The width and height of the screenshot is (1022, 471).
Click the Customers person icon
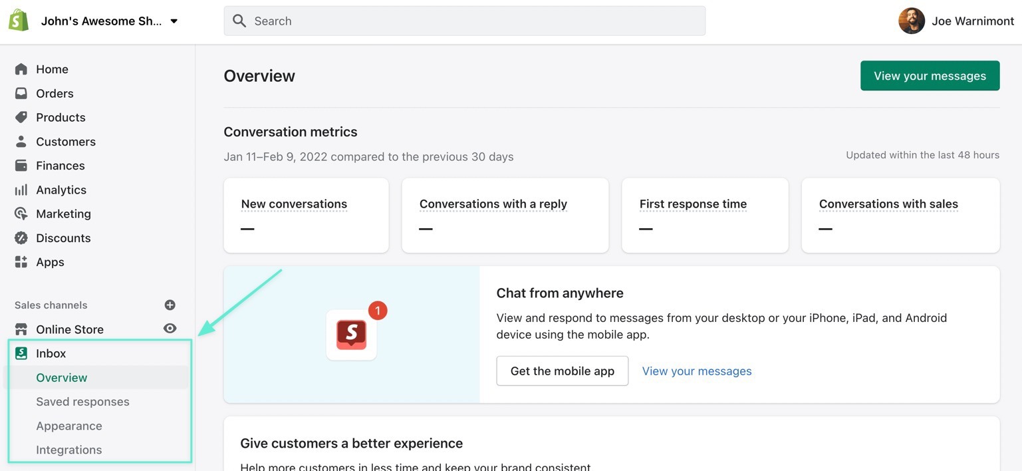(21, 142)
